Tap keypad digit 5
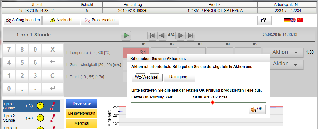 [22, 63]
